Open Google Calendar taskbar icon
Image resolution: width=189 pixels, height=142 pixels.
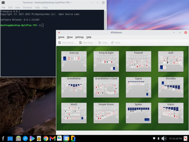click(x=66, y=139)
